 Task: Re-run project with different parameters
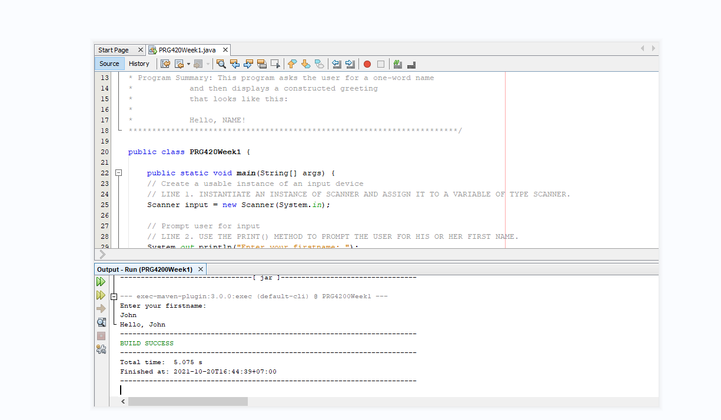click(x=101, y=295)
